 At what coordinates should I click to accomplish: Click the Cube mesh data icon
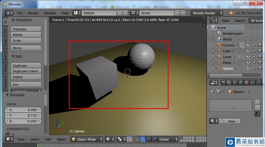pos(239,51)
